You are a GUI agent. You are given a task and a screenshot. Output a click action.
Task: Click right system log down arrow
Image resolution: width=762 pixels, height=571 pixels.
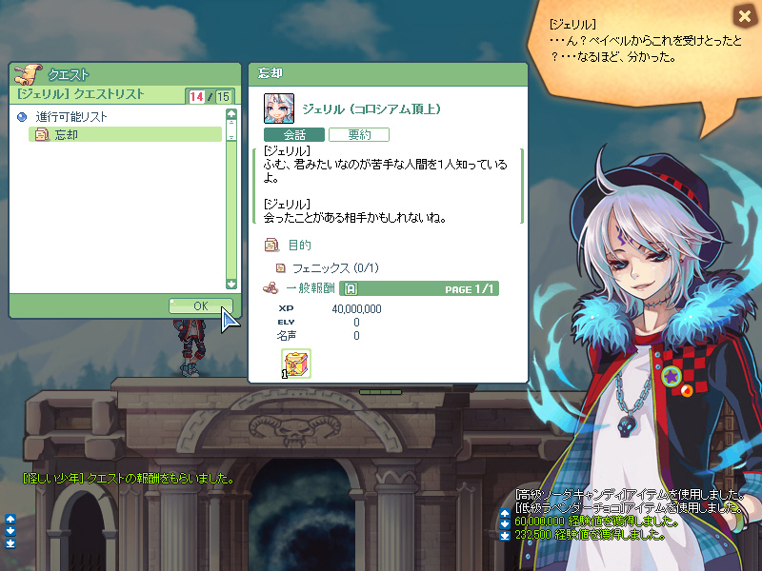click(505, 524)
